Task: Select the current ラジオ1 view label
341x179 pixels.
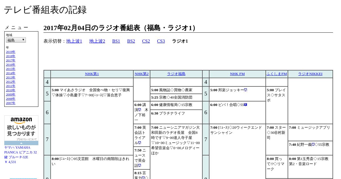Action: (x=180, y=41)
